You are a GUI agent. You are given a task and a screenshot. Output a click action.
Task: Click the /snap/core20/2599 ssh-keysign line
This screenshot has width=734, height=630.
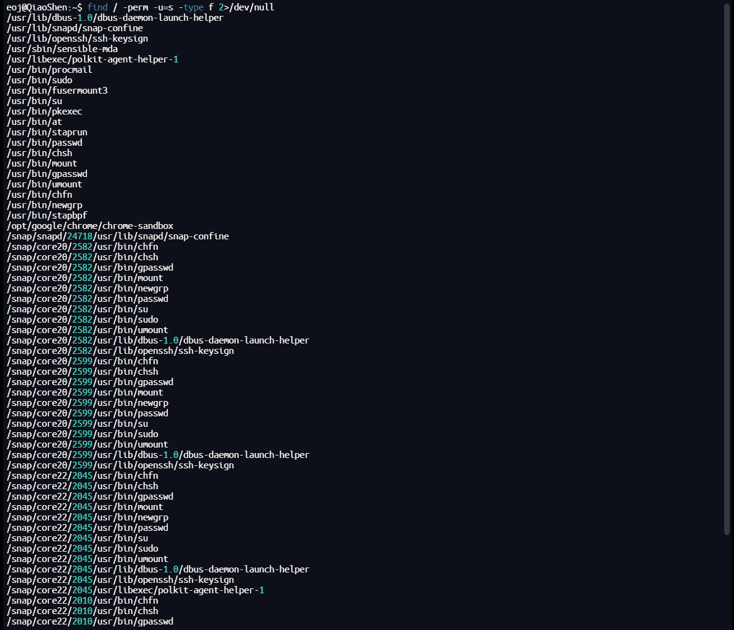120,465
